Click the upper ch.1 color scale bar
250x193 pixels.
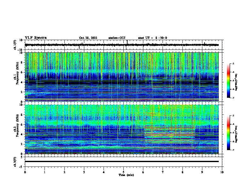229,81
